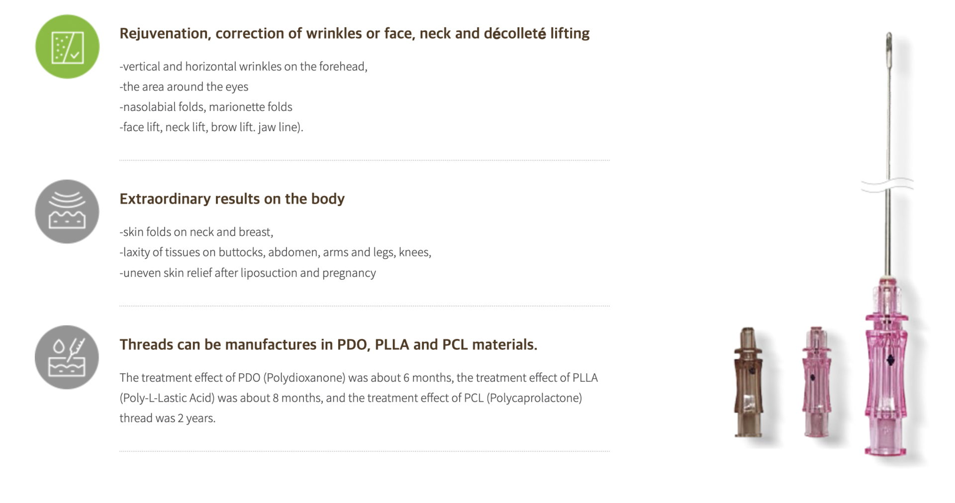
Task: Select the brown needle hub image
Action: (x=748, y=382)
